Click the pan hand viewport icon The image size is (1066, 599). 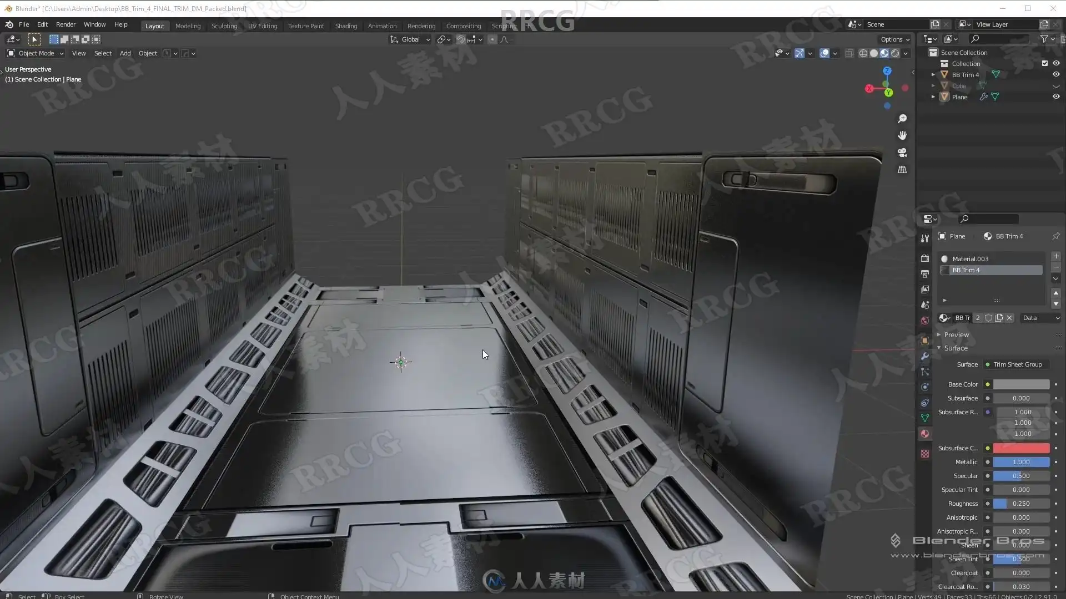click(x=902, y=135)
